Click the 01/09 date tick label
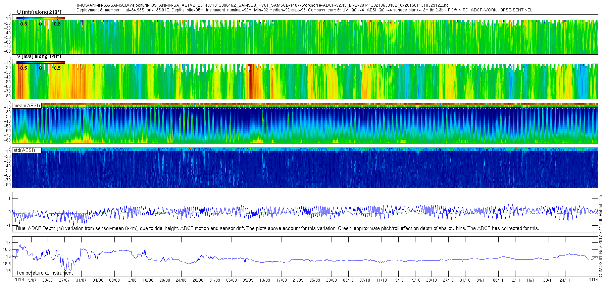 coord(215,280)
